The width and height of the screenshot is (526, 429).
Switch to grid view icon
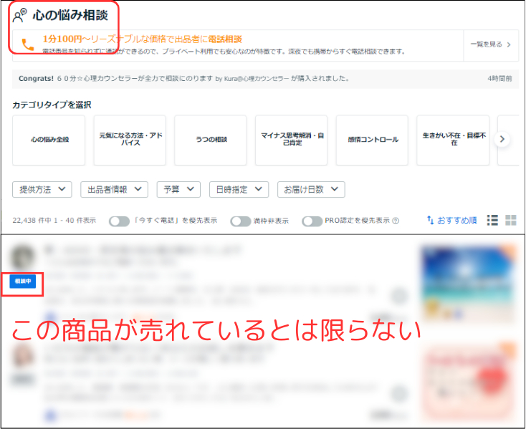pyautogui.click(x=510, y=220)
